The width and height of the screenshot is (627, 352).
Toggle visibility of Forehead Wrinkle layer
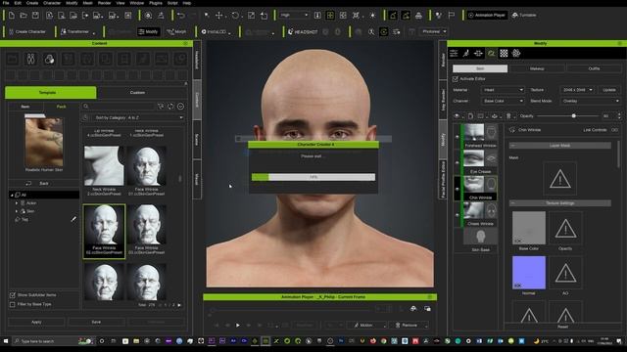pyautogui.click(x=458, y=137)
